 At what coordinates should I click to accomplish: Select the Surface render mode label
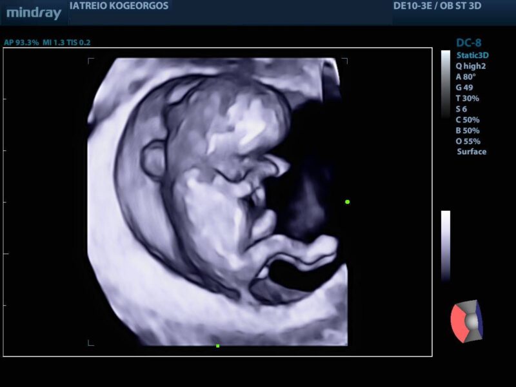coord(471,152)
